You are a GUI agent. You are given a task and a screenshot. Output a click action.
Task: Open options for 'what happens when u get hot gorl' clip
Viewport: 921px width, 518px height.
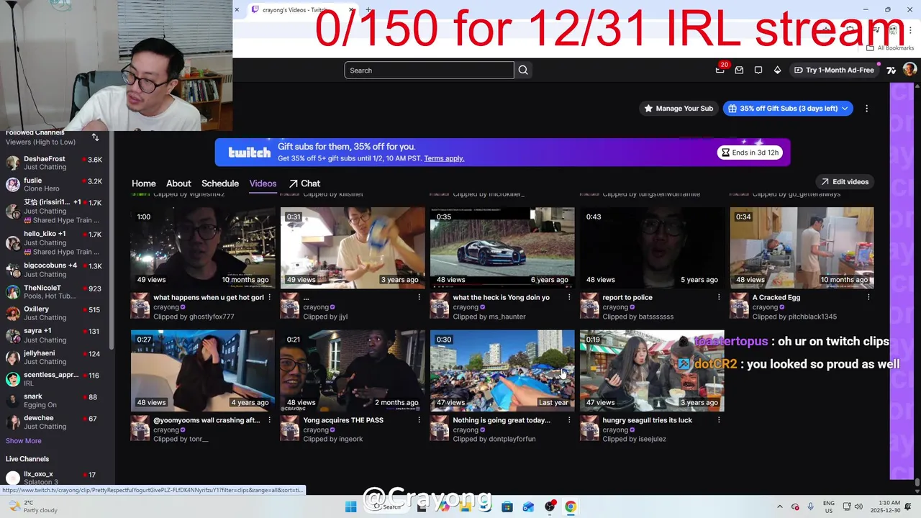[x=270, y=297]
